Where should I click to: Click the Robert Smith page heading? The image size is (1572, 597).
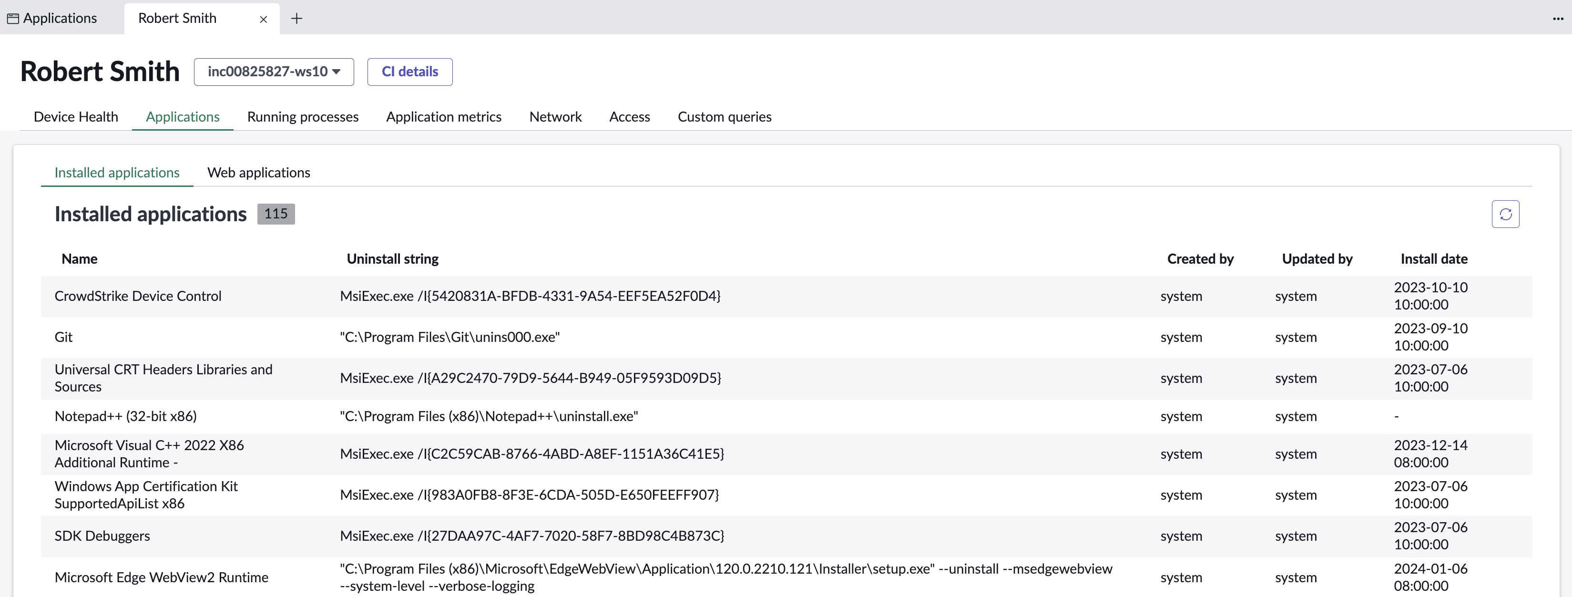point(100,72)
